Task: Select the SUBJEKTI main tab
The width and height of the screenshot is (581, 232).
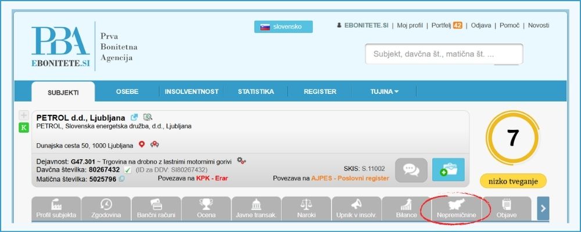Action: (63, 92)
